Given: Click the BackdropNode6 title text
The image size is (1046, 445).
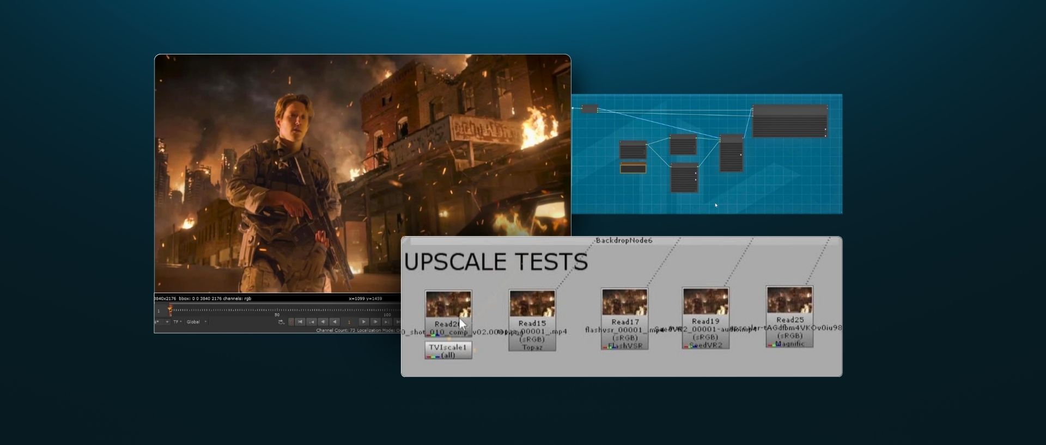Looking at the screenshot, I should [624, 240].
